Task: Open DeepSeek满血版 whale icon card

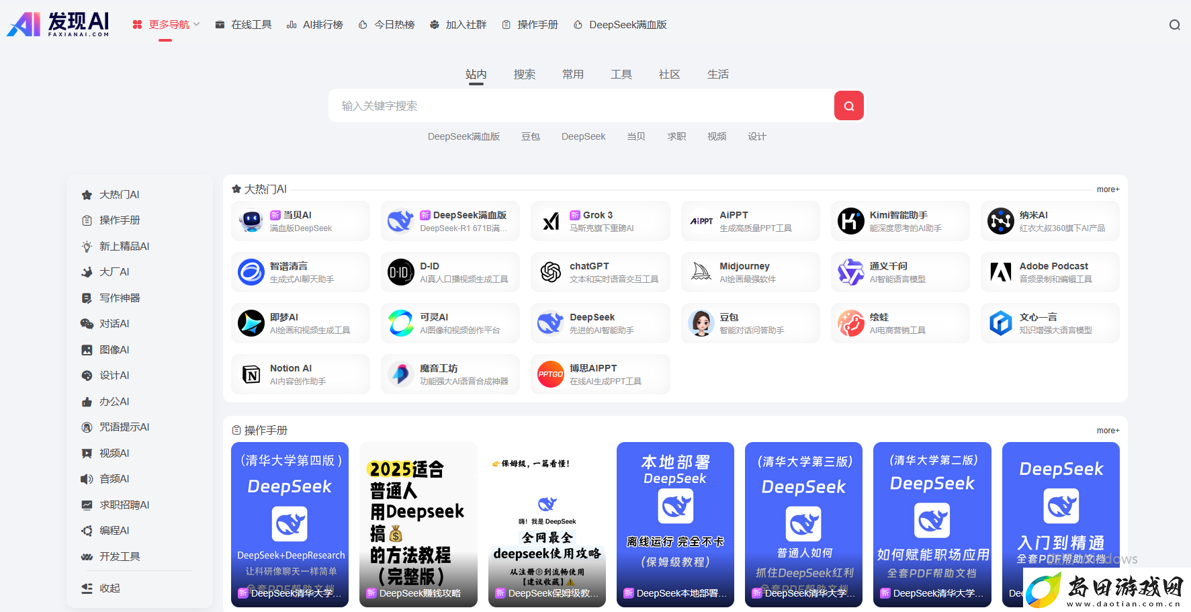Action: (x=450, y=221)
